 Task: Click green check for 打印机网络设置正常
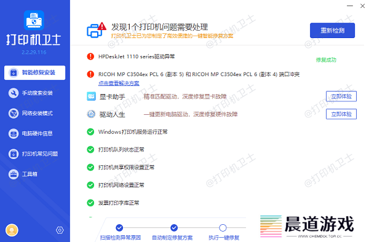click(x=90, y=185)
